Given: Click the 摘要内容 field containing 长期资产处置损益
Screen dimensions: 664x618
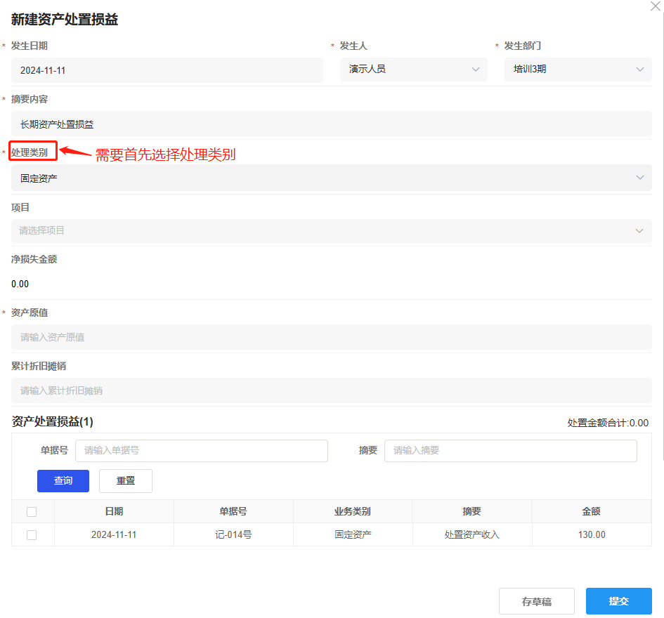Looking at the screenshot, I should pyautogui.click(x=330, y=123).
